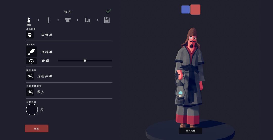Play the voice pitch preview

click(31, 61)
